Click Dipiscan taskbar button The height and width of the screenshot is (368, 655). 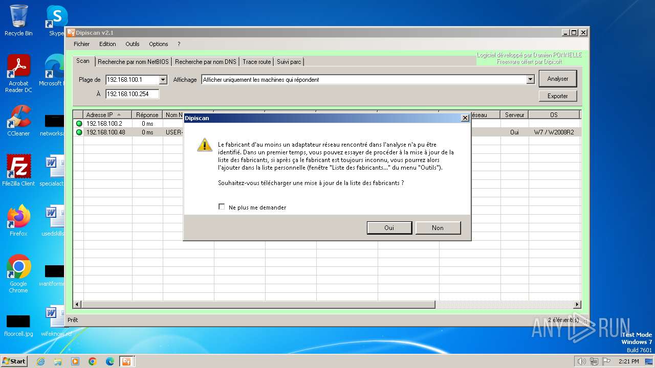click(x=127, y=361)
